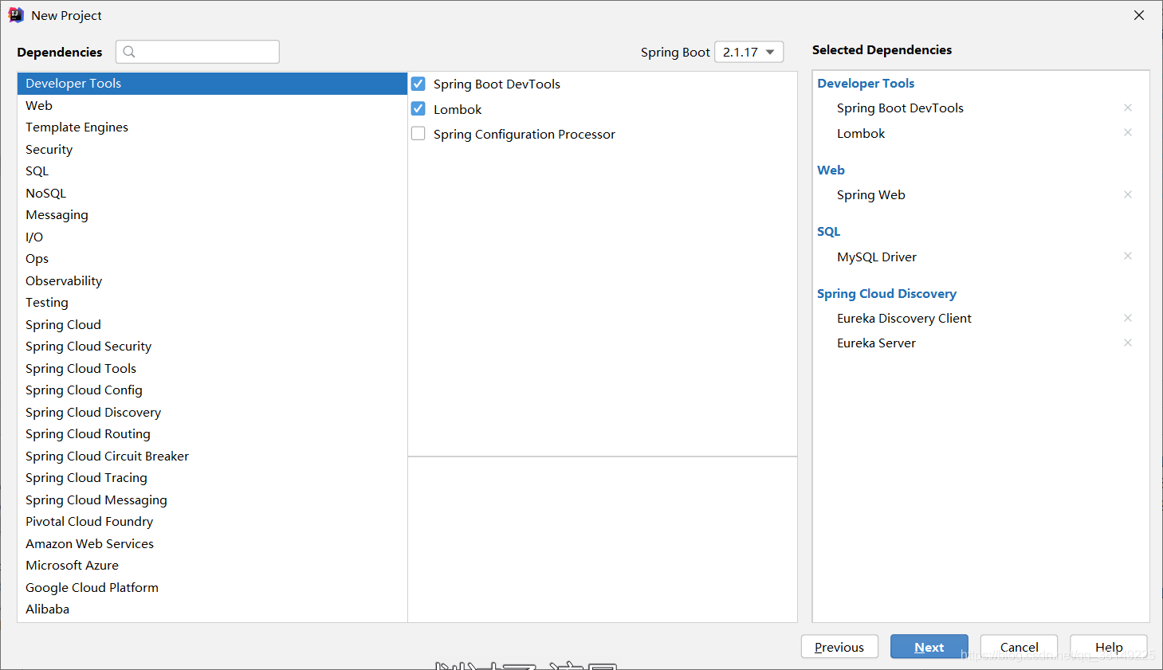Select Spring Cloud Discovery category in list
The image size is (1163, 670).
point(212,412)
